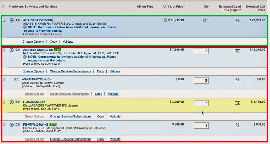The image size is (270, 144).
Task: Open lead time calendar for ASA5515-CTRL-LIC=
Action: coord(238,80)
